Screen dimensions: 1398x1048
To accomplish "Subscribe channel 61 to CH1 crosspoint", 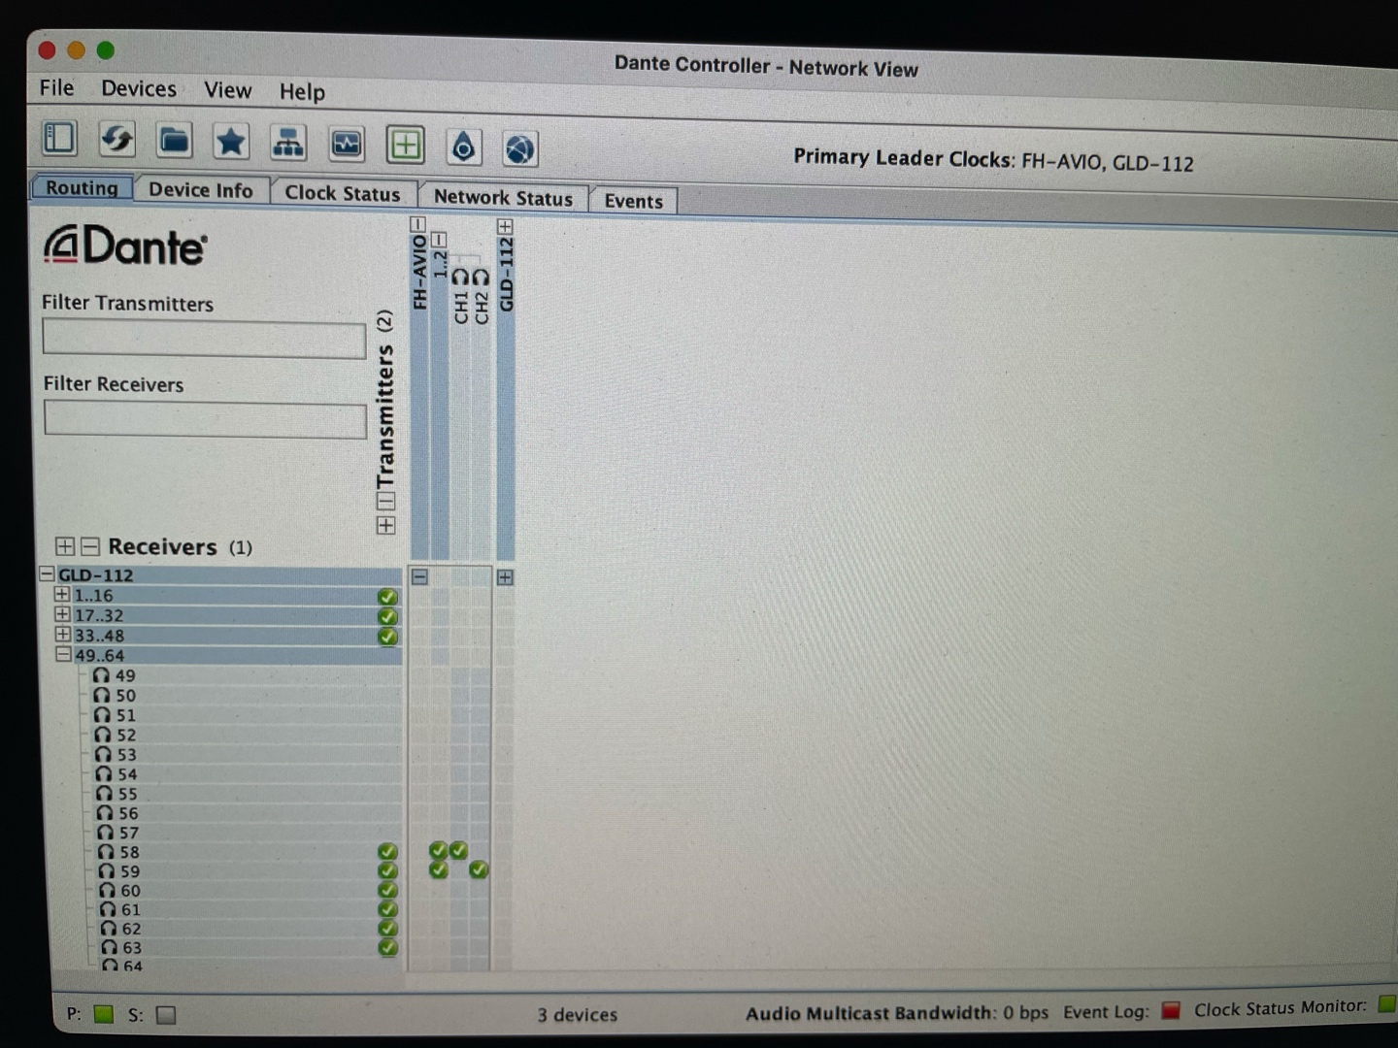I will click(460, 909).
